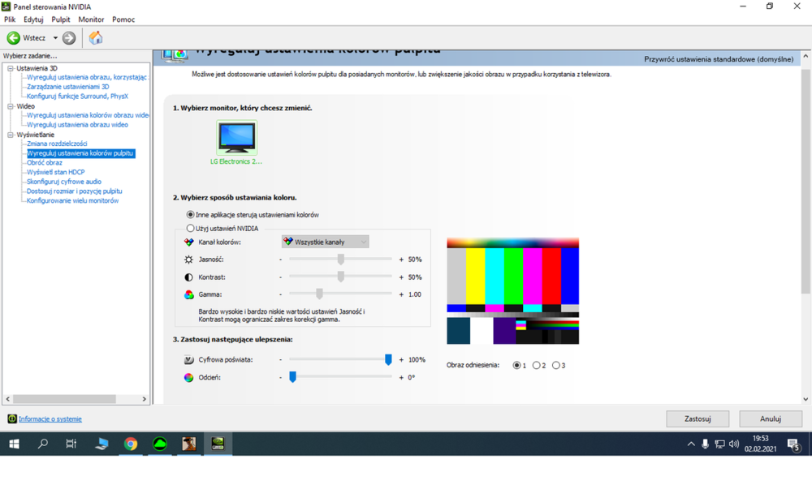
Task: Click the Zastosuj button
Action: 698,418
